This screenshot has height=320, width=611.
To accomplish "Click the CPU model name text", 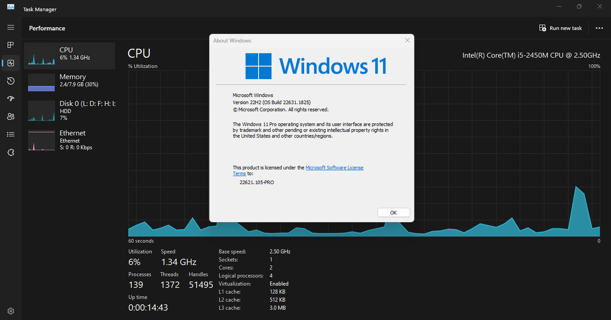I will [x=531, y=55].
